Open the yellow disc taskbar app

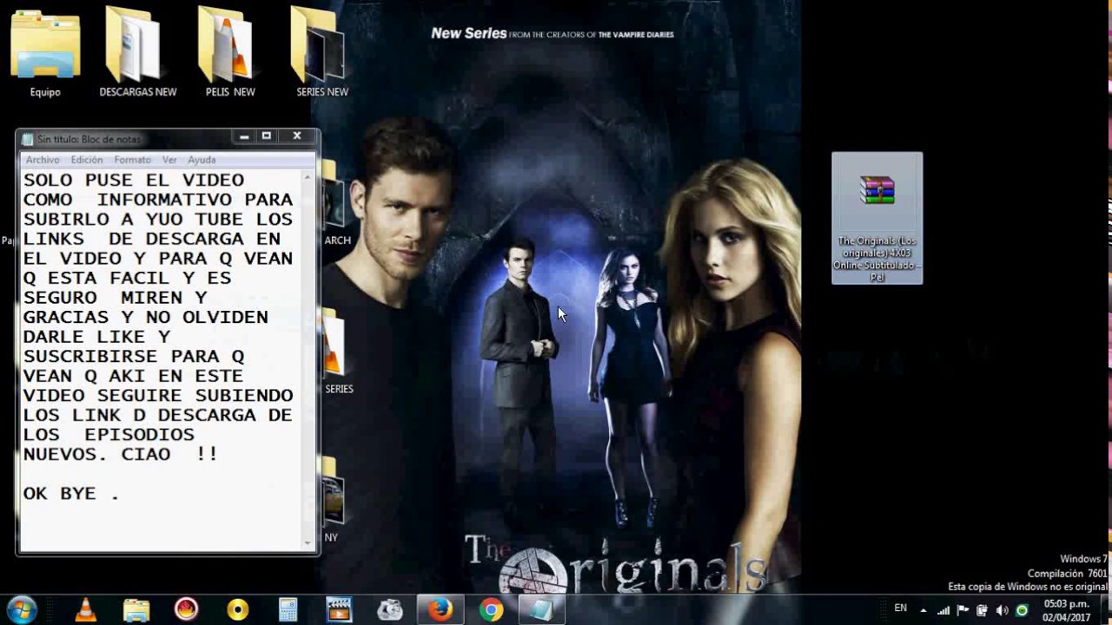coord(237,610)
